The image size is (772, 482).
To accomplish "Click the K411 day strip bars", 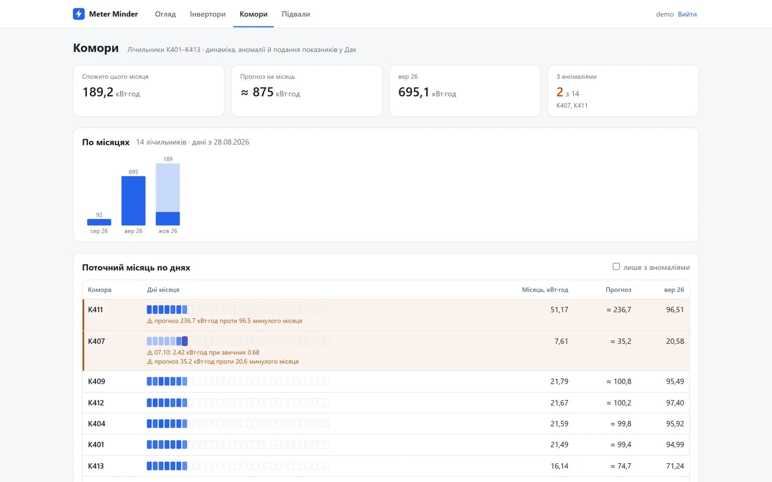I will [167, 309].
